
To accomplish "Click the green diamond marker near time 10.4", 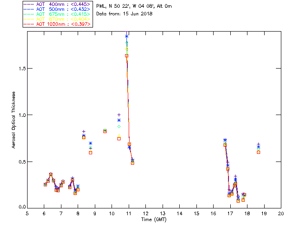I will coord(119,126).
